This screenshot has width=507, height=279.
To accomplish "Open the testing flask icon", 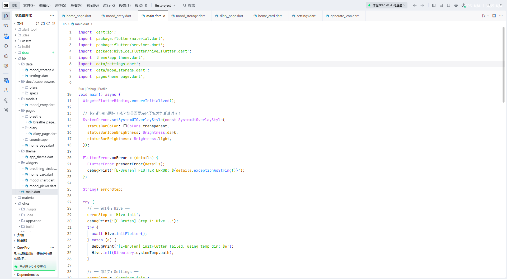I will coord(6,90).
